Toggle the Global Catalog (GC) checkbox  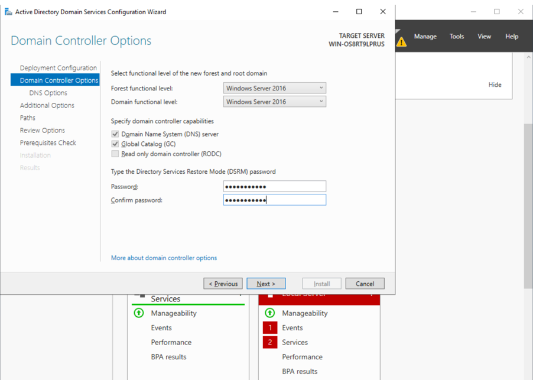click(x=115, y=144)
